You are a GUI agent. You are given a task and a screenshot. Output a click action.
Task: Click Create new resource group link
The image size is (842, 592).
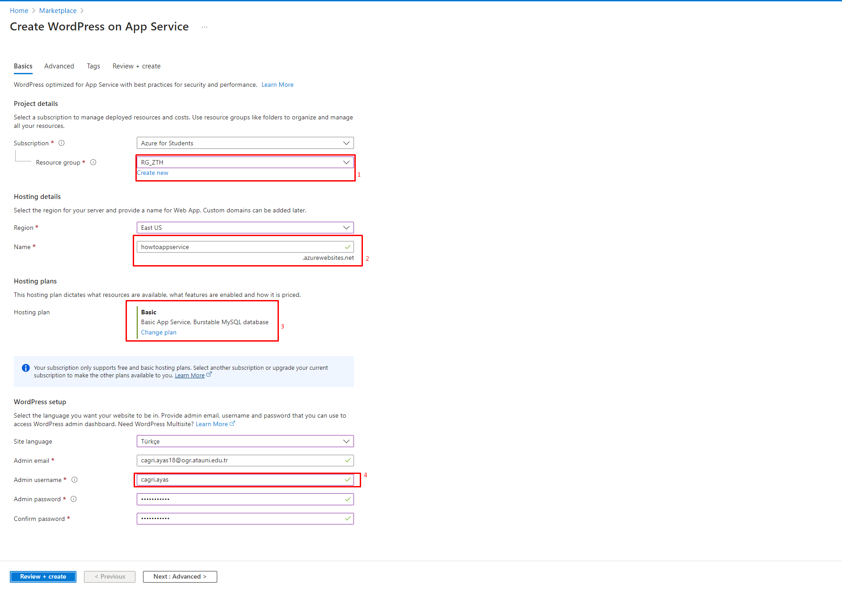152,173
